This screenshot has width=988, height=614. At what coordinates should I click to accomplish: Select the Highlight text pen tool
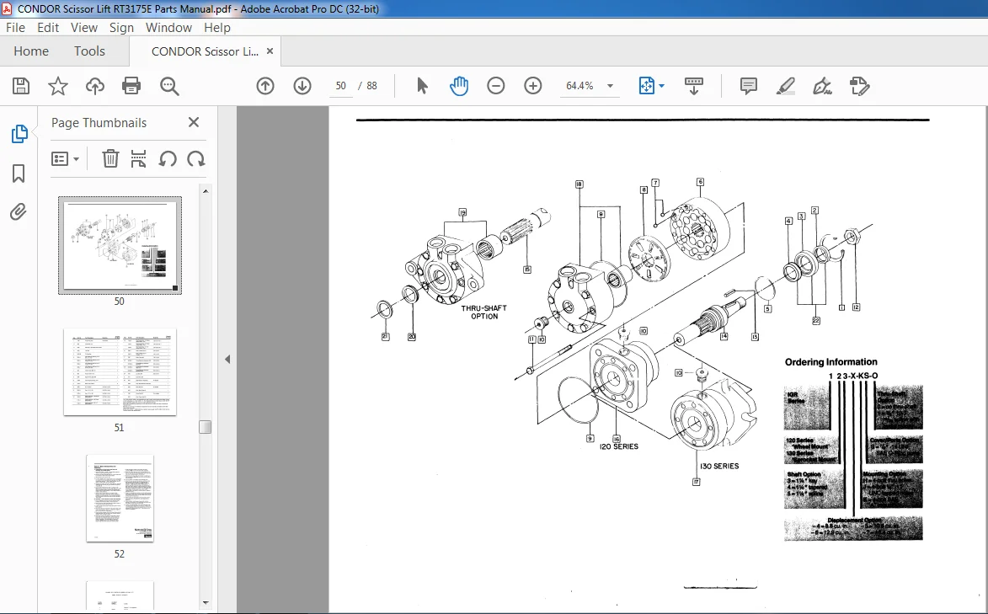(x=786, y=86)
